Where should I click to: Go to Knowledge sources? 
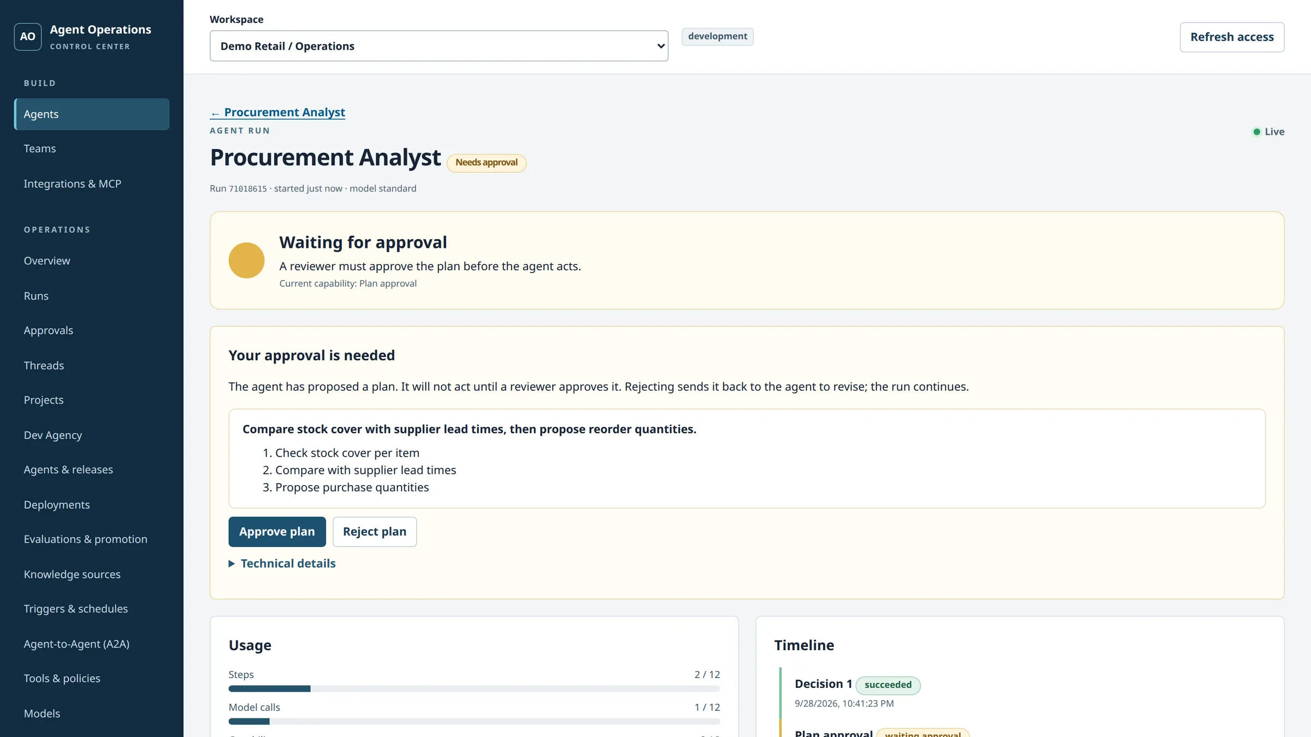coord(92,574)
